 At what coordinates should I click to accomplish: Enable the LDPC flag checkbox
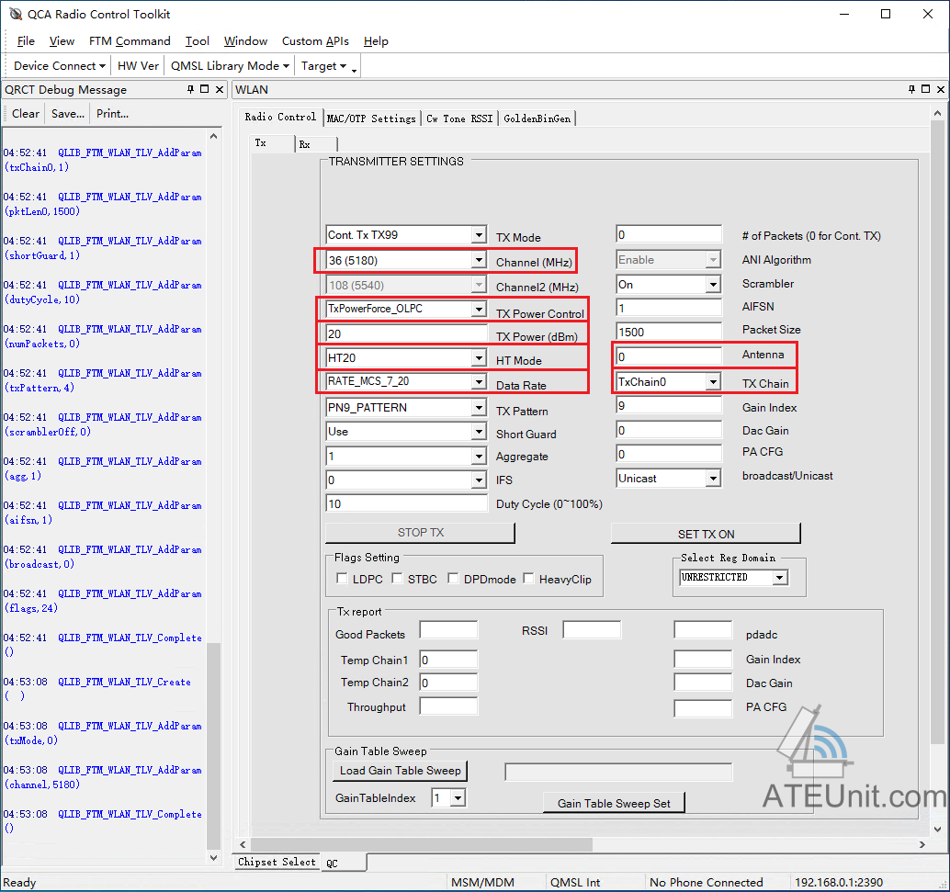click(343, 579)
